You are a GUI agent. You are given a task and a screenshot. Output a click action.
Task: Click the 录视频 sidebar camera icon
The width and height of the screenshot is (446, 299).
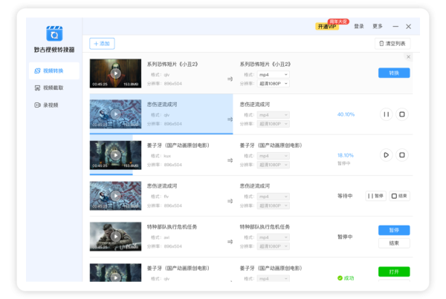pyautogui.click(x=36, y=105)
